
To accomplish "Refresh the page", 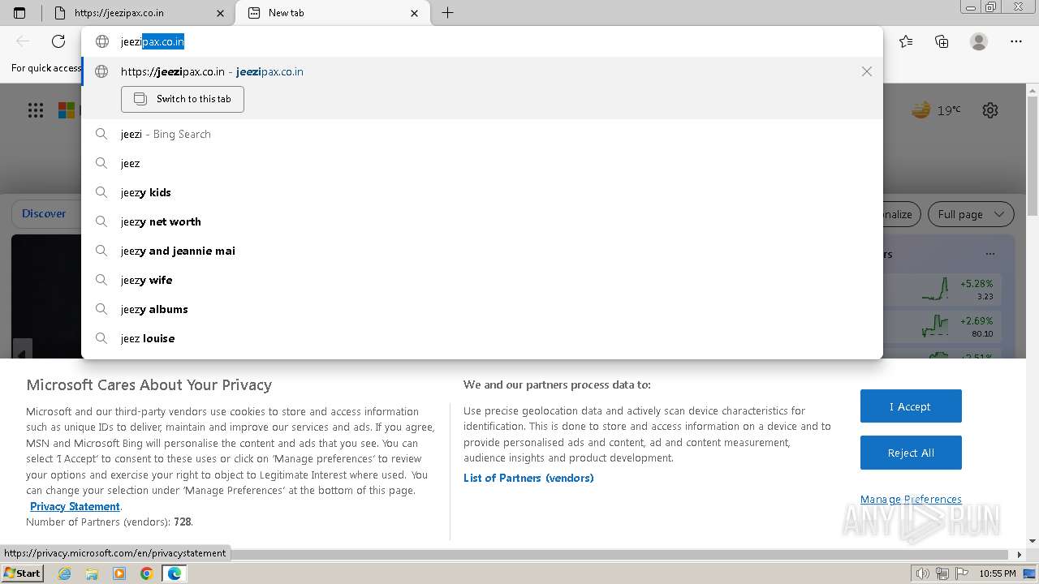I will 58,41.
